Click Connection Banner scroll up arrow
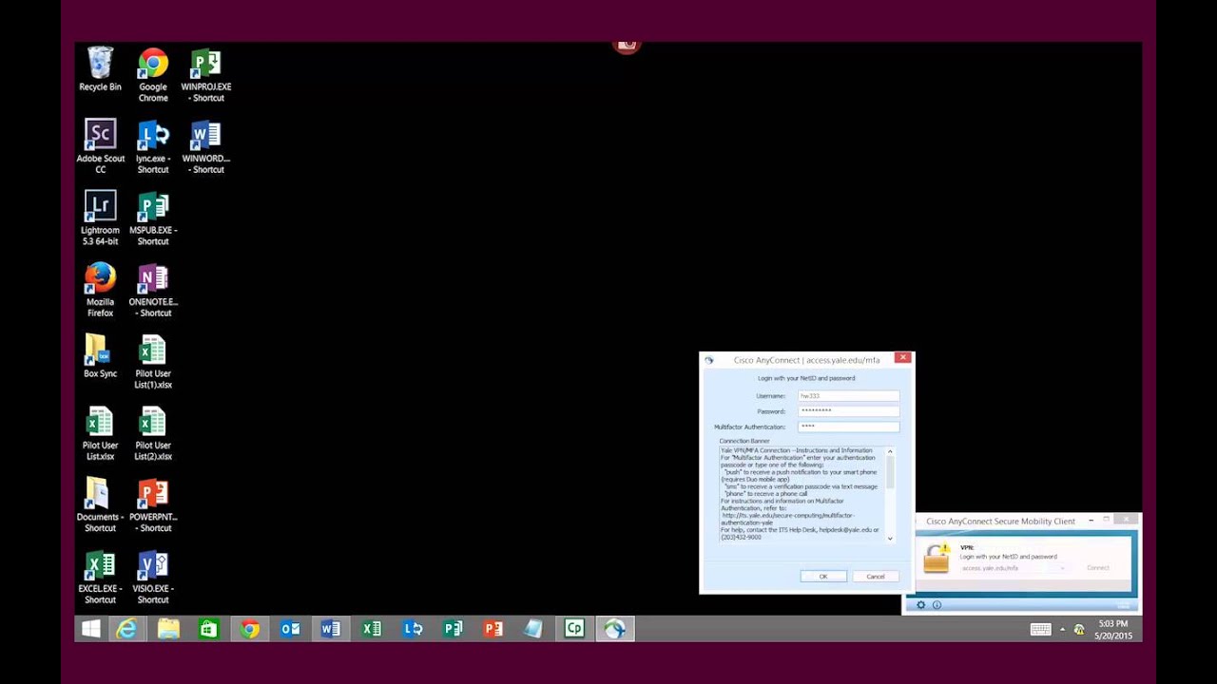 point(890,451)
